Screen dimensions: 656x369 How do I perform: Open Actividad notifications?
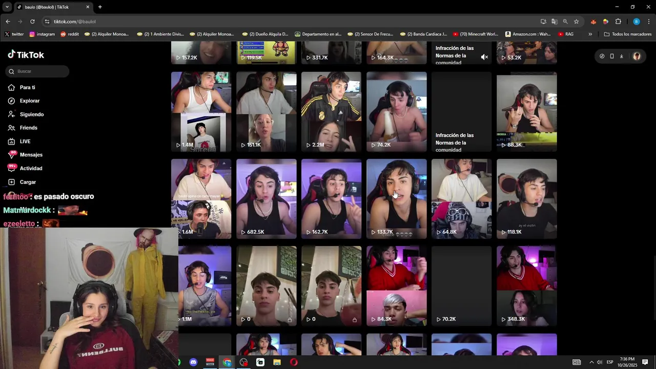31,169
